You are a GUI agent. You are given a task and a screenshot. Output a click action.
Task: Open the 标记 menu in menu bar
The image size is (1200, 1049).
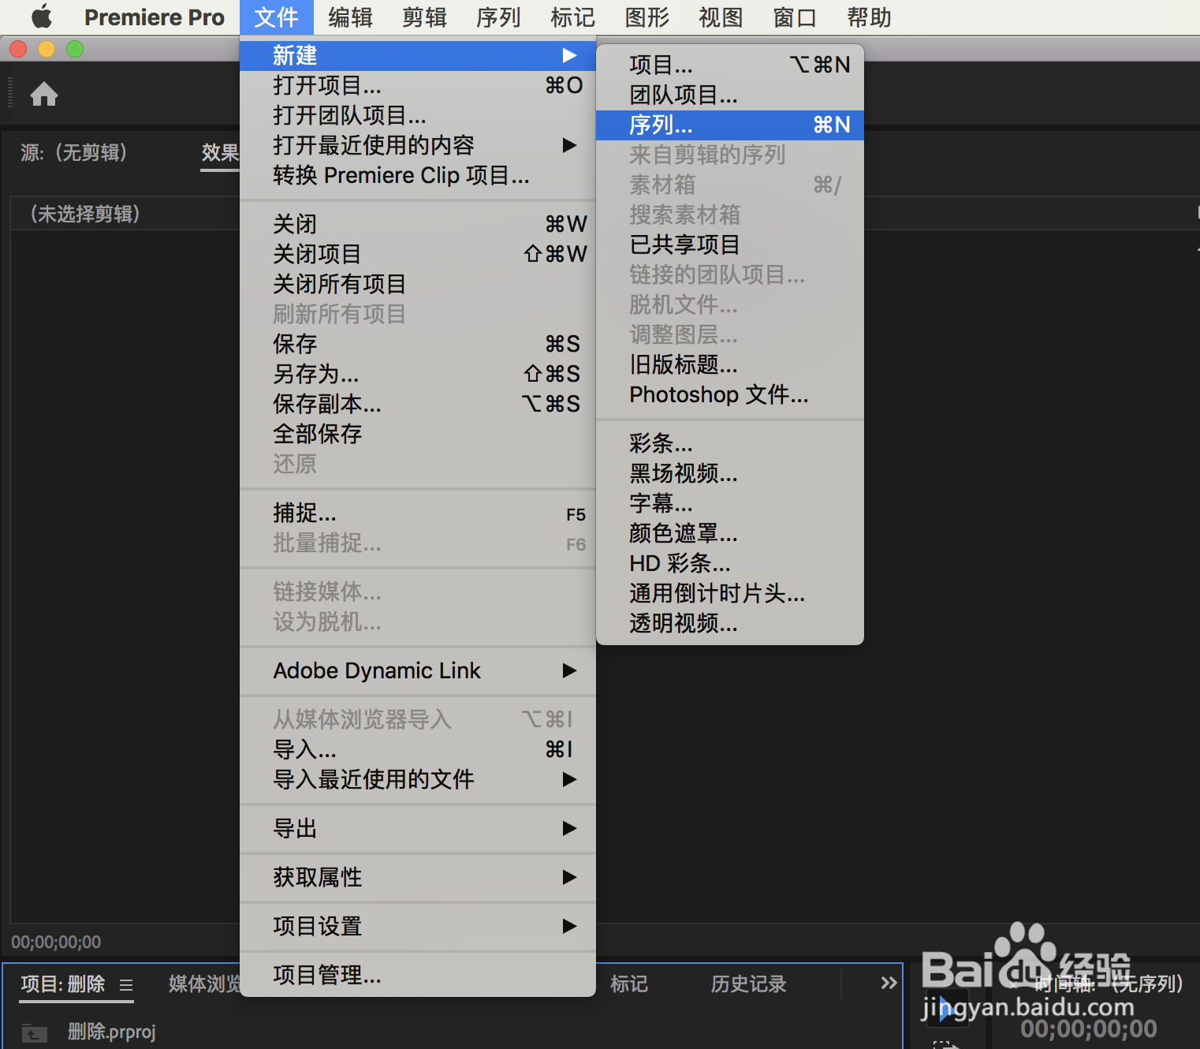coord(572,17)
